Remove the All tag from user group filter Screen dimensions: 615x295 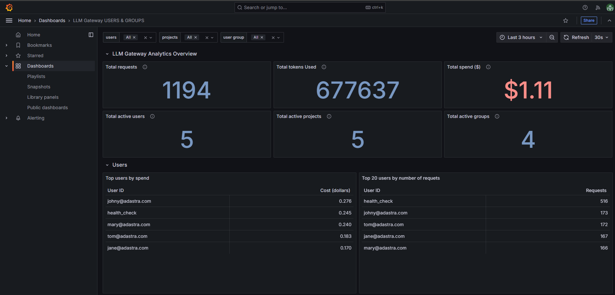(262, 37)
